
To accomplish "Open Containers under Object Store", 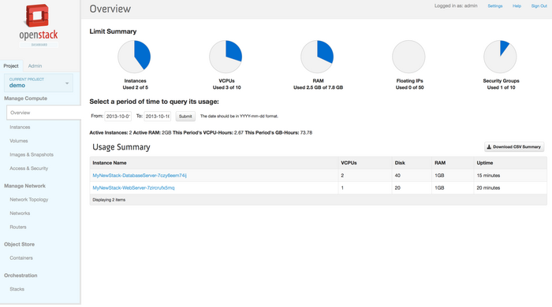I will coord(21,258).
